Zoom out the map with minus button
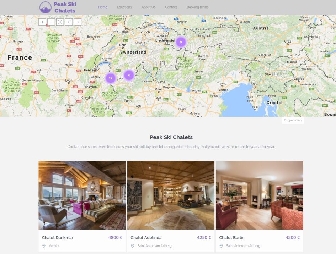Viewport: 336px width, 254px height. pos(51,22)
